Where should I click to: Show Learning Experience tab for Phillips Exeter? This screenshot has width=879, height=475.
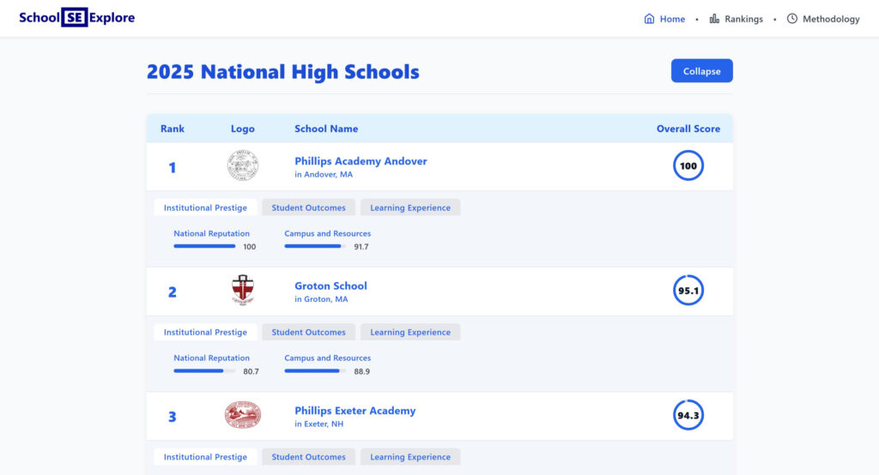(x=410, y=457)
